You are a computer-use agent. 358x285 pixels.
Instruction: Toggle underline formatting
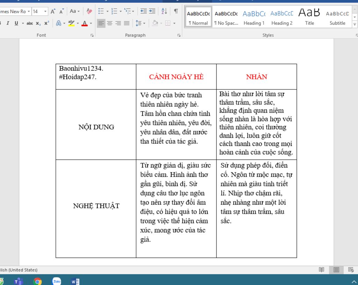(x=16, y=23)
